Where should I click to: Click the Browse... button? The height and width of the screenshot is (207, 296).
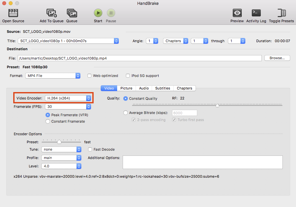(x=277, y=58)
